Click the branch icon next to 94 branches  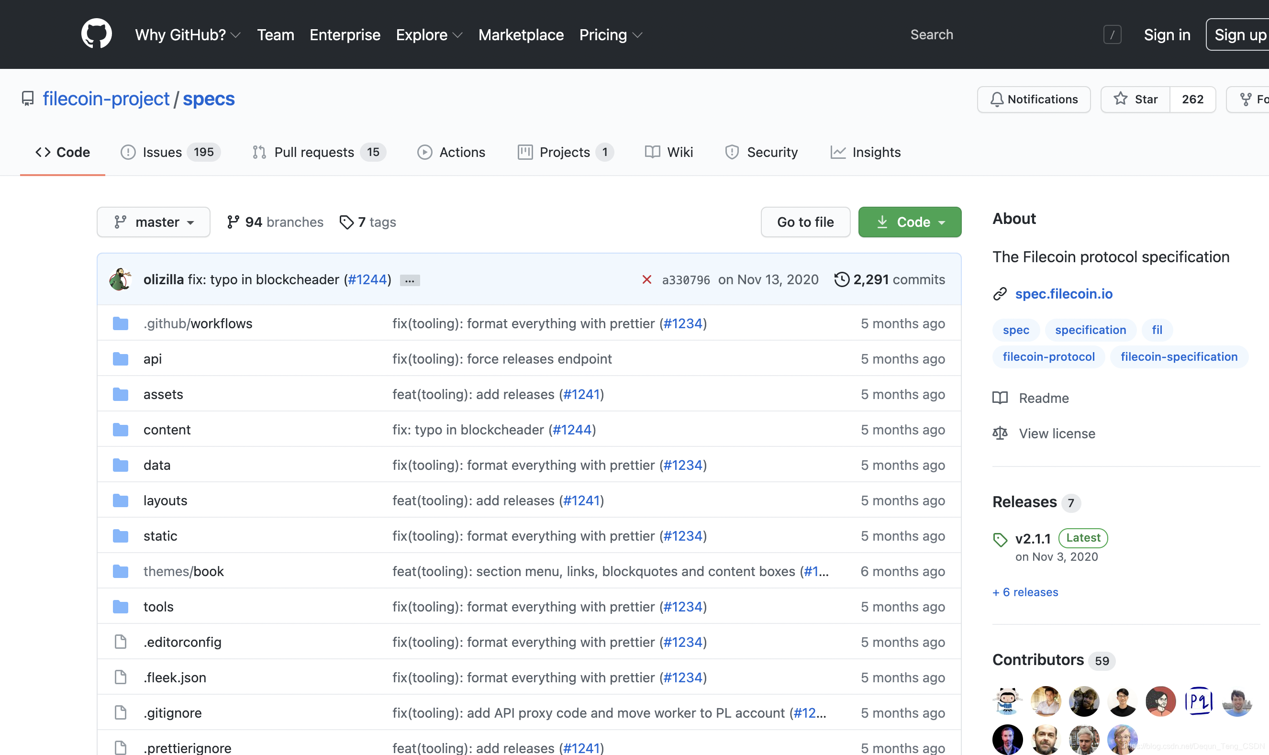pos(233,222)
